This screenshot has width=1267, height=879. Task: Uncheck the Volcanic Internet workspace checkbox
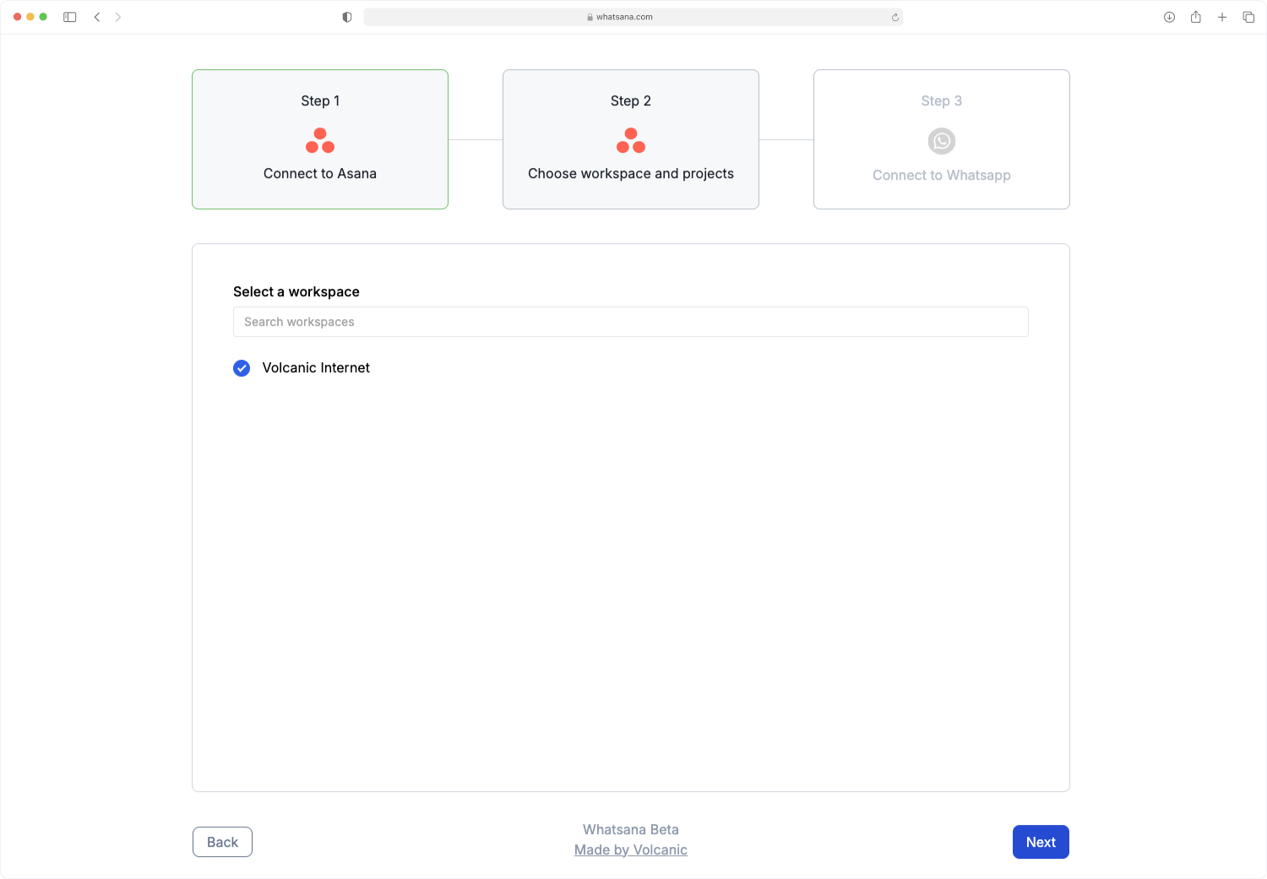(x=242, y=368)
